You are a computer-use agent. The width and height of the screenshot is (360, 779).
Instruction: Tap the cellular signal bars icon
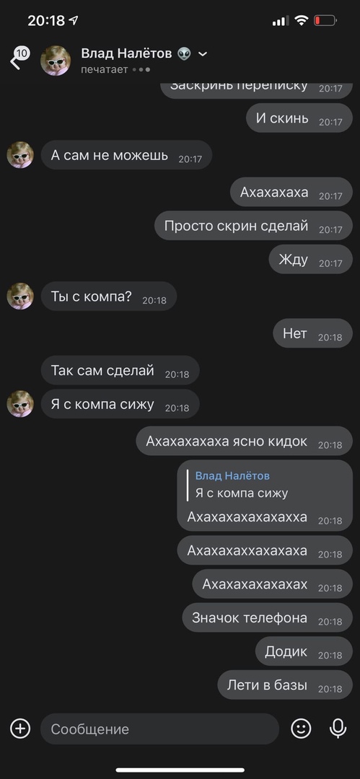click(x=281, y=21)
